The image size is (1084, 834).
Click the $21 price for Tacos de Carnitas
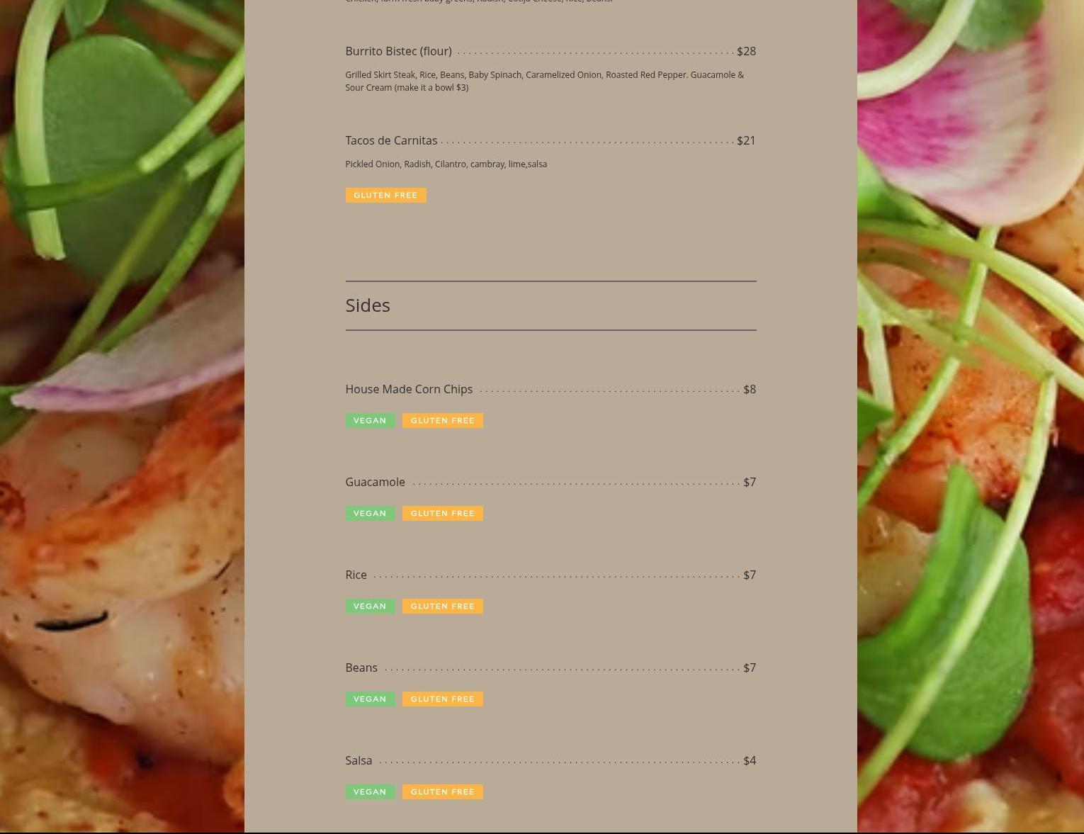coord(746,140)
